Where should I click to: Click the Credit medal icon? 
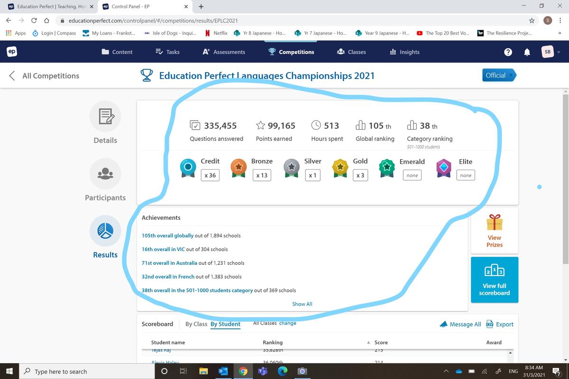tap(188, 168)
